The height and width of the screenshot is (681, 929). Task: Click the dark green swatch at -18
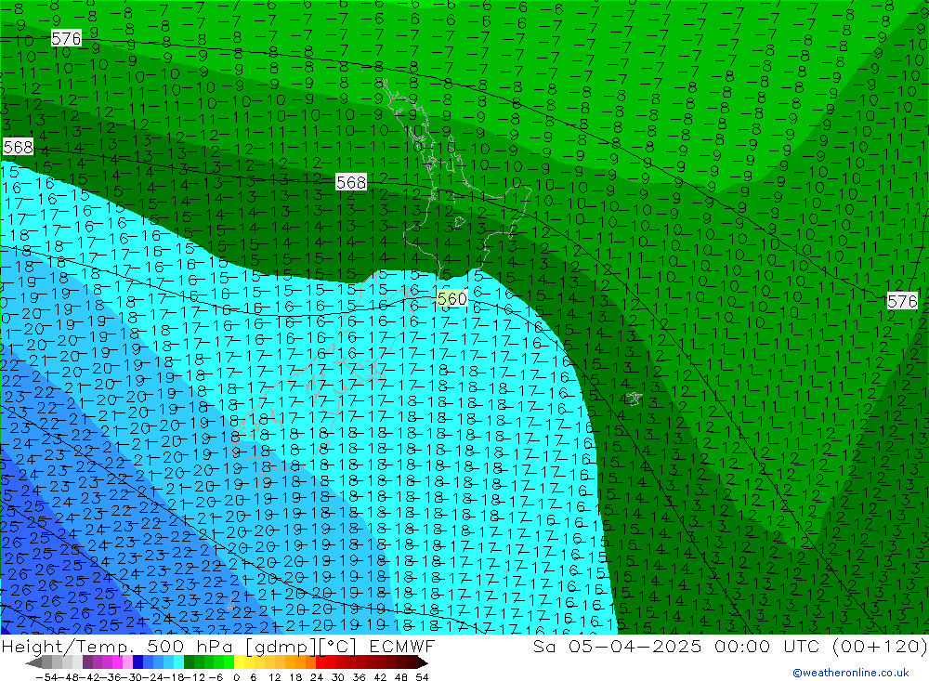pyautogui.click(x=189, y=662)
